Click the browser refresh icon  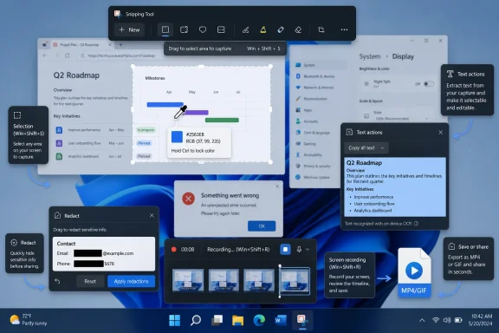68,55
